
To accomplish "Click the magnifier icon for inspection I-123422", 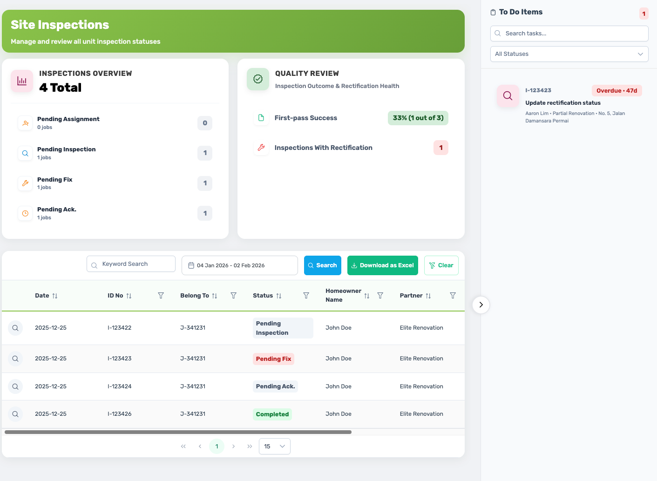I will pyautogui.click(x=15, y=328).
